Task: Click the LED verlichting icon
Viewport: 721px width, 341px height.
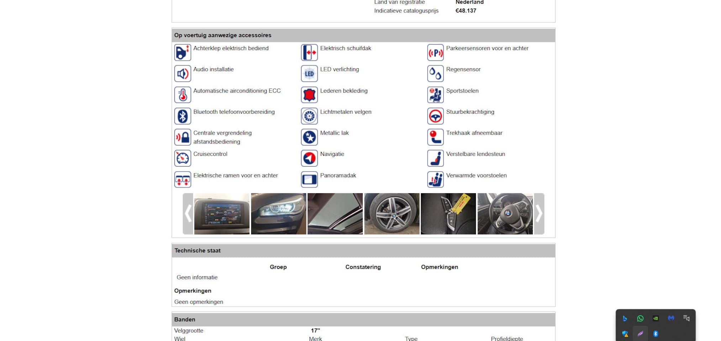Action: click(x=309, y=74)
